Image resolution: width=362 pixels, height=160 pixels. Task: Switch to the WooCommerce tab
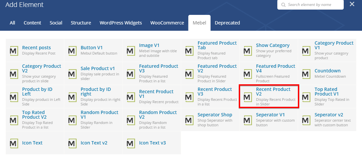coord(167,23)
